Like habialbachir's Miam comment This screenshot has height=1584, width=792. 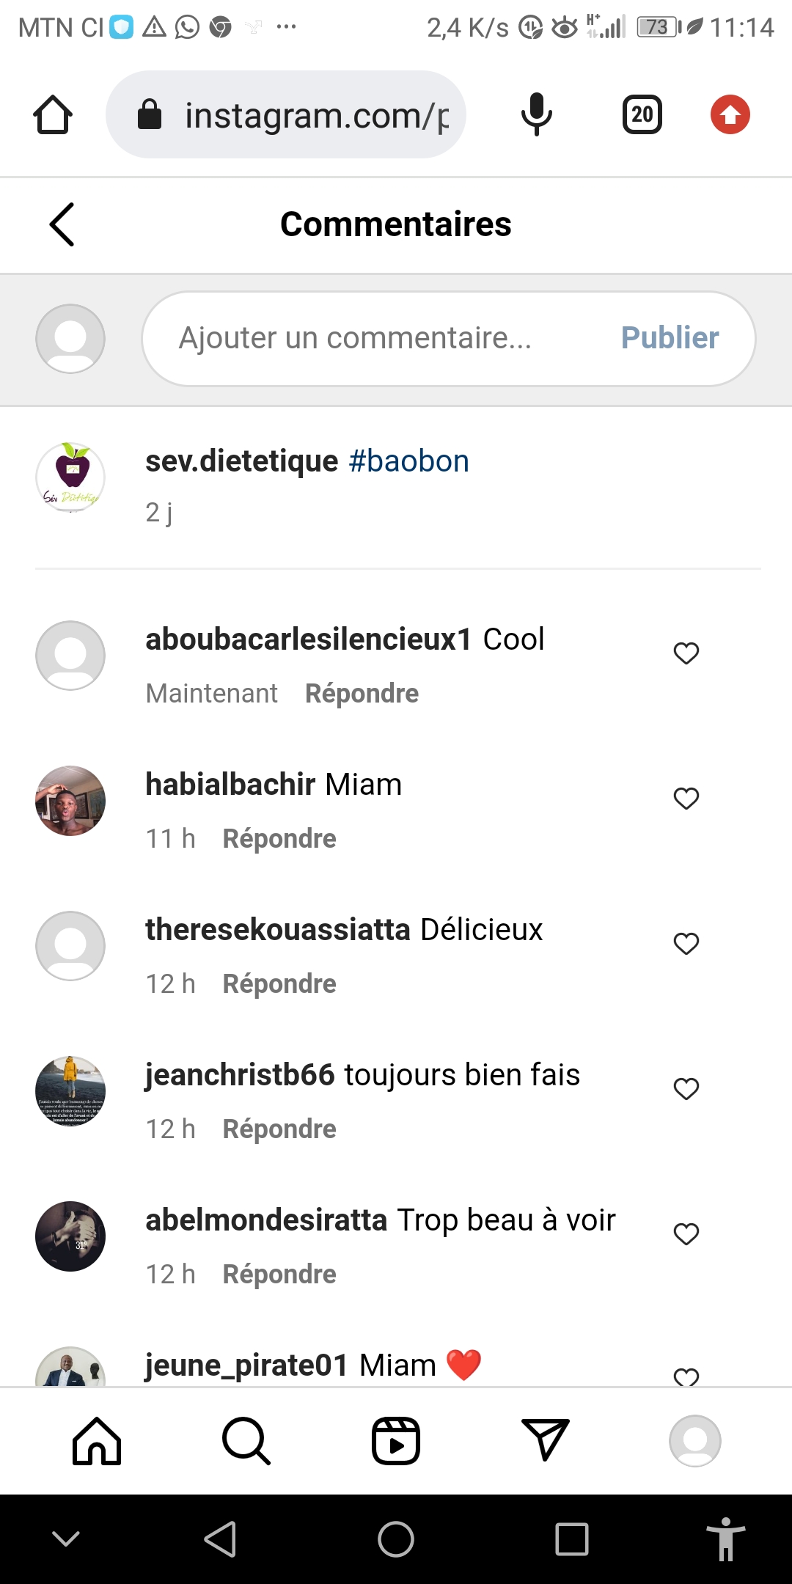686,798
